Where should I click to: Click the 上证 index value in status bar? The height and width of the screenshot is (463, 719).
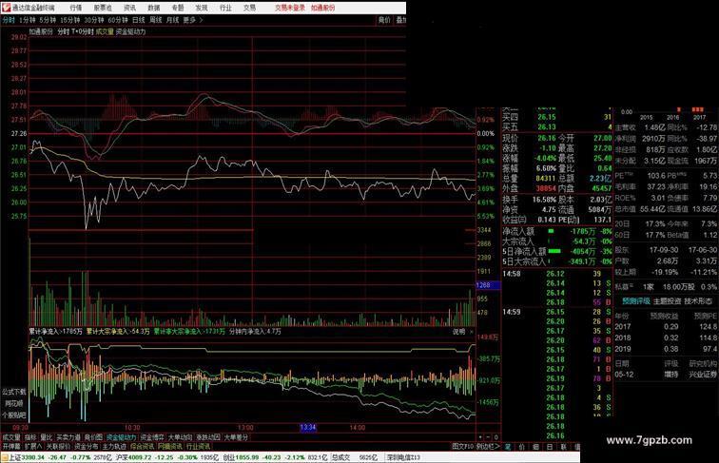[33, 457]
